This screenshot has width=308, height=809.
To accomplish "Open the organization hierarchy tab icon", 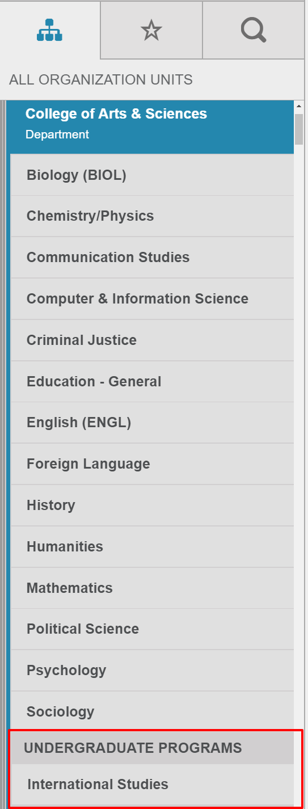I will point(50,30).
